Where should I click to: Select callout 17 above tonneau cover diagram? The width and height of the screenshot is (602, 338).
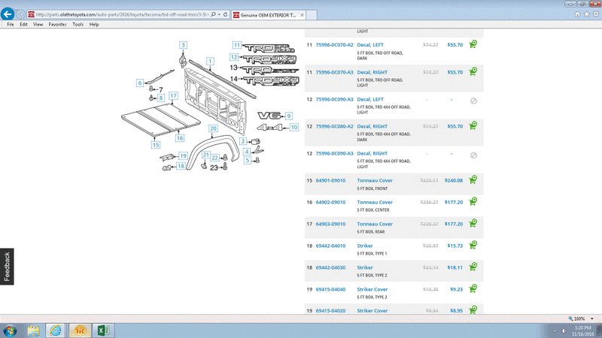coord(174,96)
